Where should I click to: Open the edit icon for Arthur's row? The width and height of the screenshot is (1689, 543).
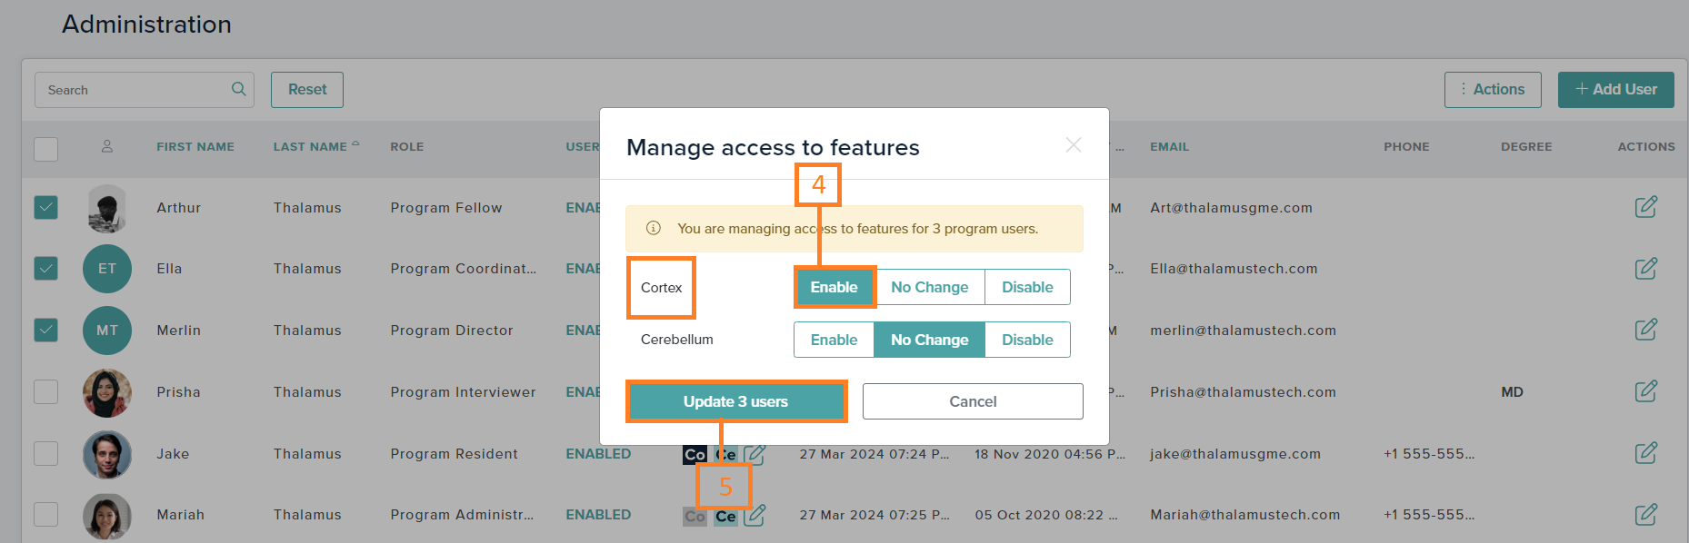click(x=1645, y=207)
